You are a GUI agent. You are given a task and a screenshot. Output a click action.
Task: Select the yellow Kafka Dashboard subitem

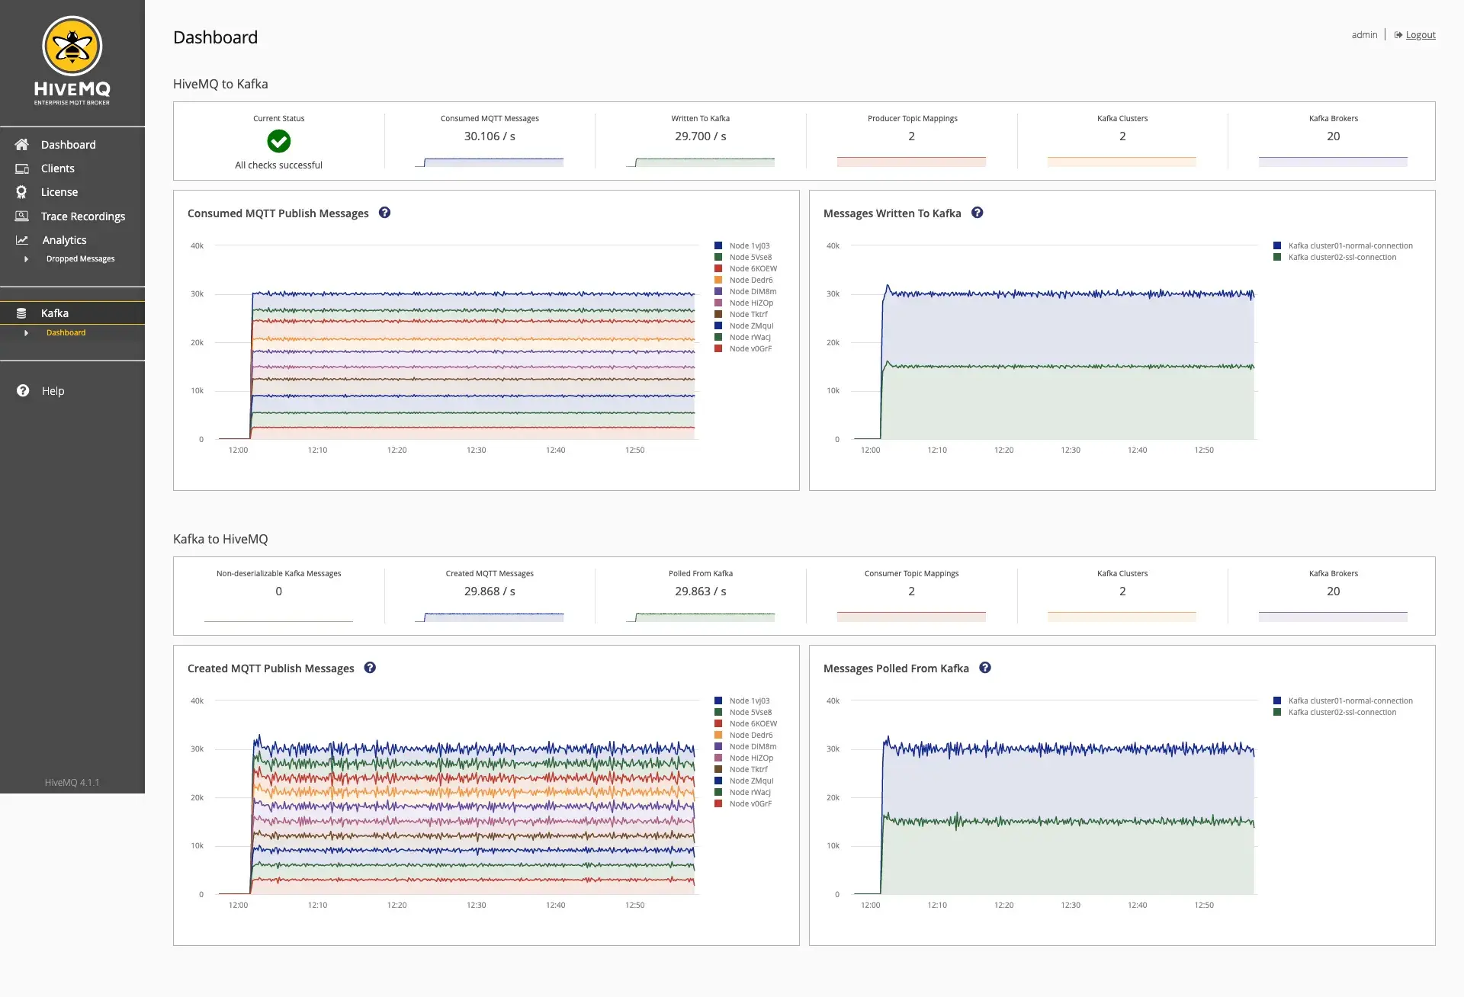pyautogui.click(x=66, y=333)
